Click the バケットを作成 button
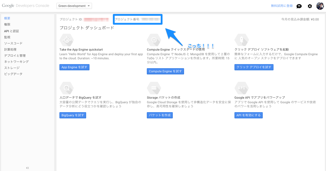This screenshot has width=326, height=171. coord(160,115)
